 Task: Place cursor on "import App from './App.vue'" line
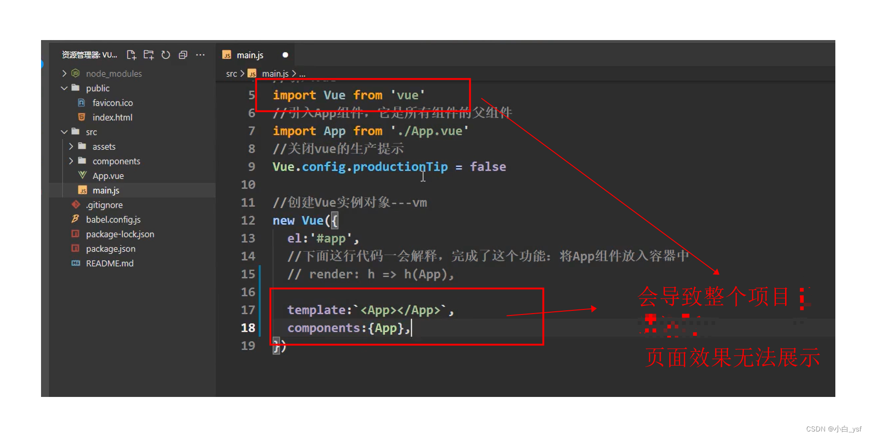coord(371,131)
